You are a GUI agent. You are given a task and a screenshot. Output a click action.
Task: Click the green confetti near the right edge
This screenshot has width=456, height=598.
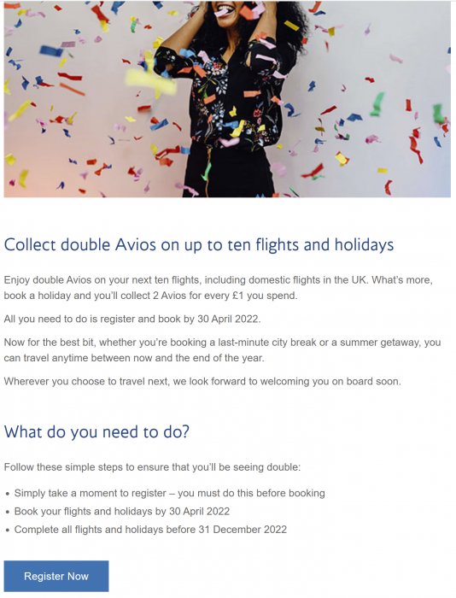(438, 114)
